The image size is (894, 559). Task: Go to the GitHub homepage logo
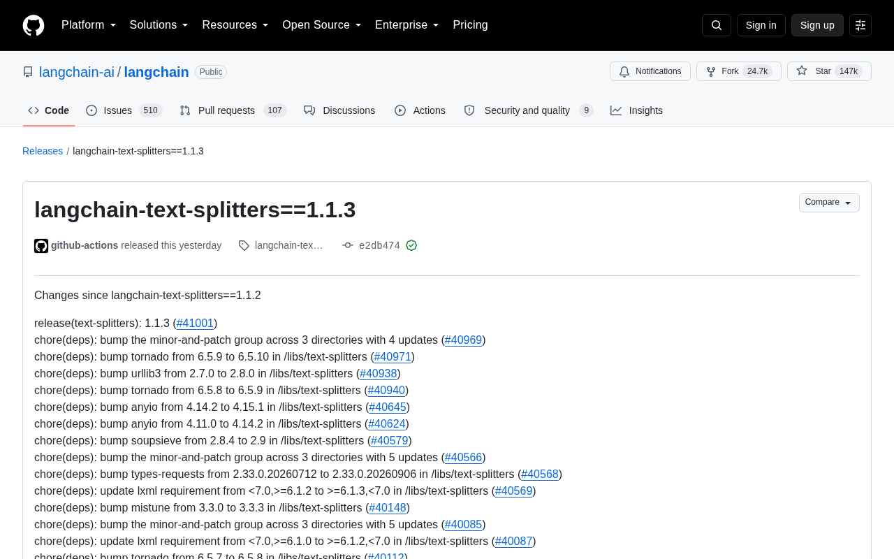(x=34, y=25)
